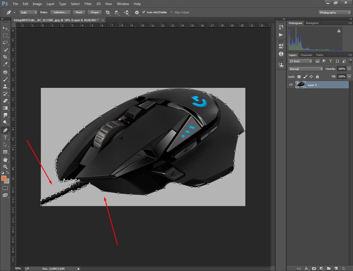Screen dimensions: 353x271
Task: Open the Layers panel flyout menu
Action: click(x=349, y=55)
